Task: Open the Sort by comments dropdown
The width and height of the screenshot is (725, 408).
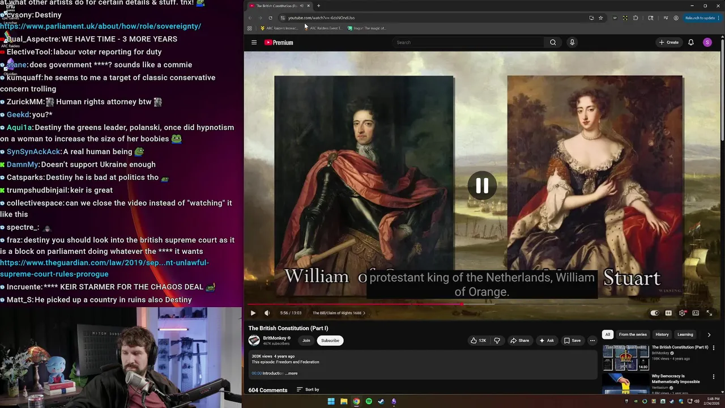Action: (x=308, y=390)
